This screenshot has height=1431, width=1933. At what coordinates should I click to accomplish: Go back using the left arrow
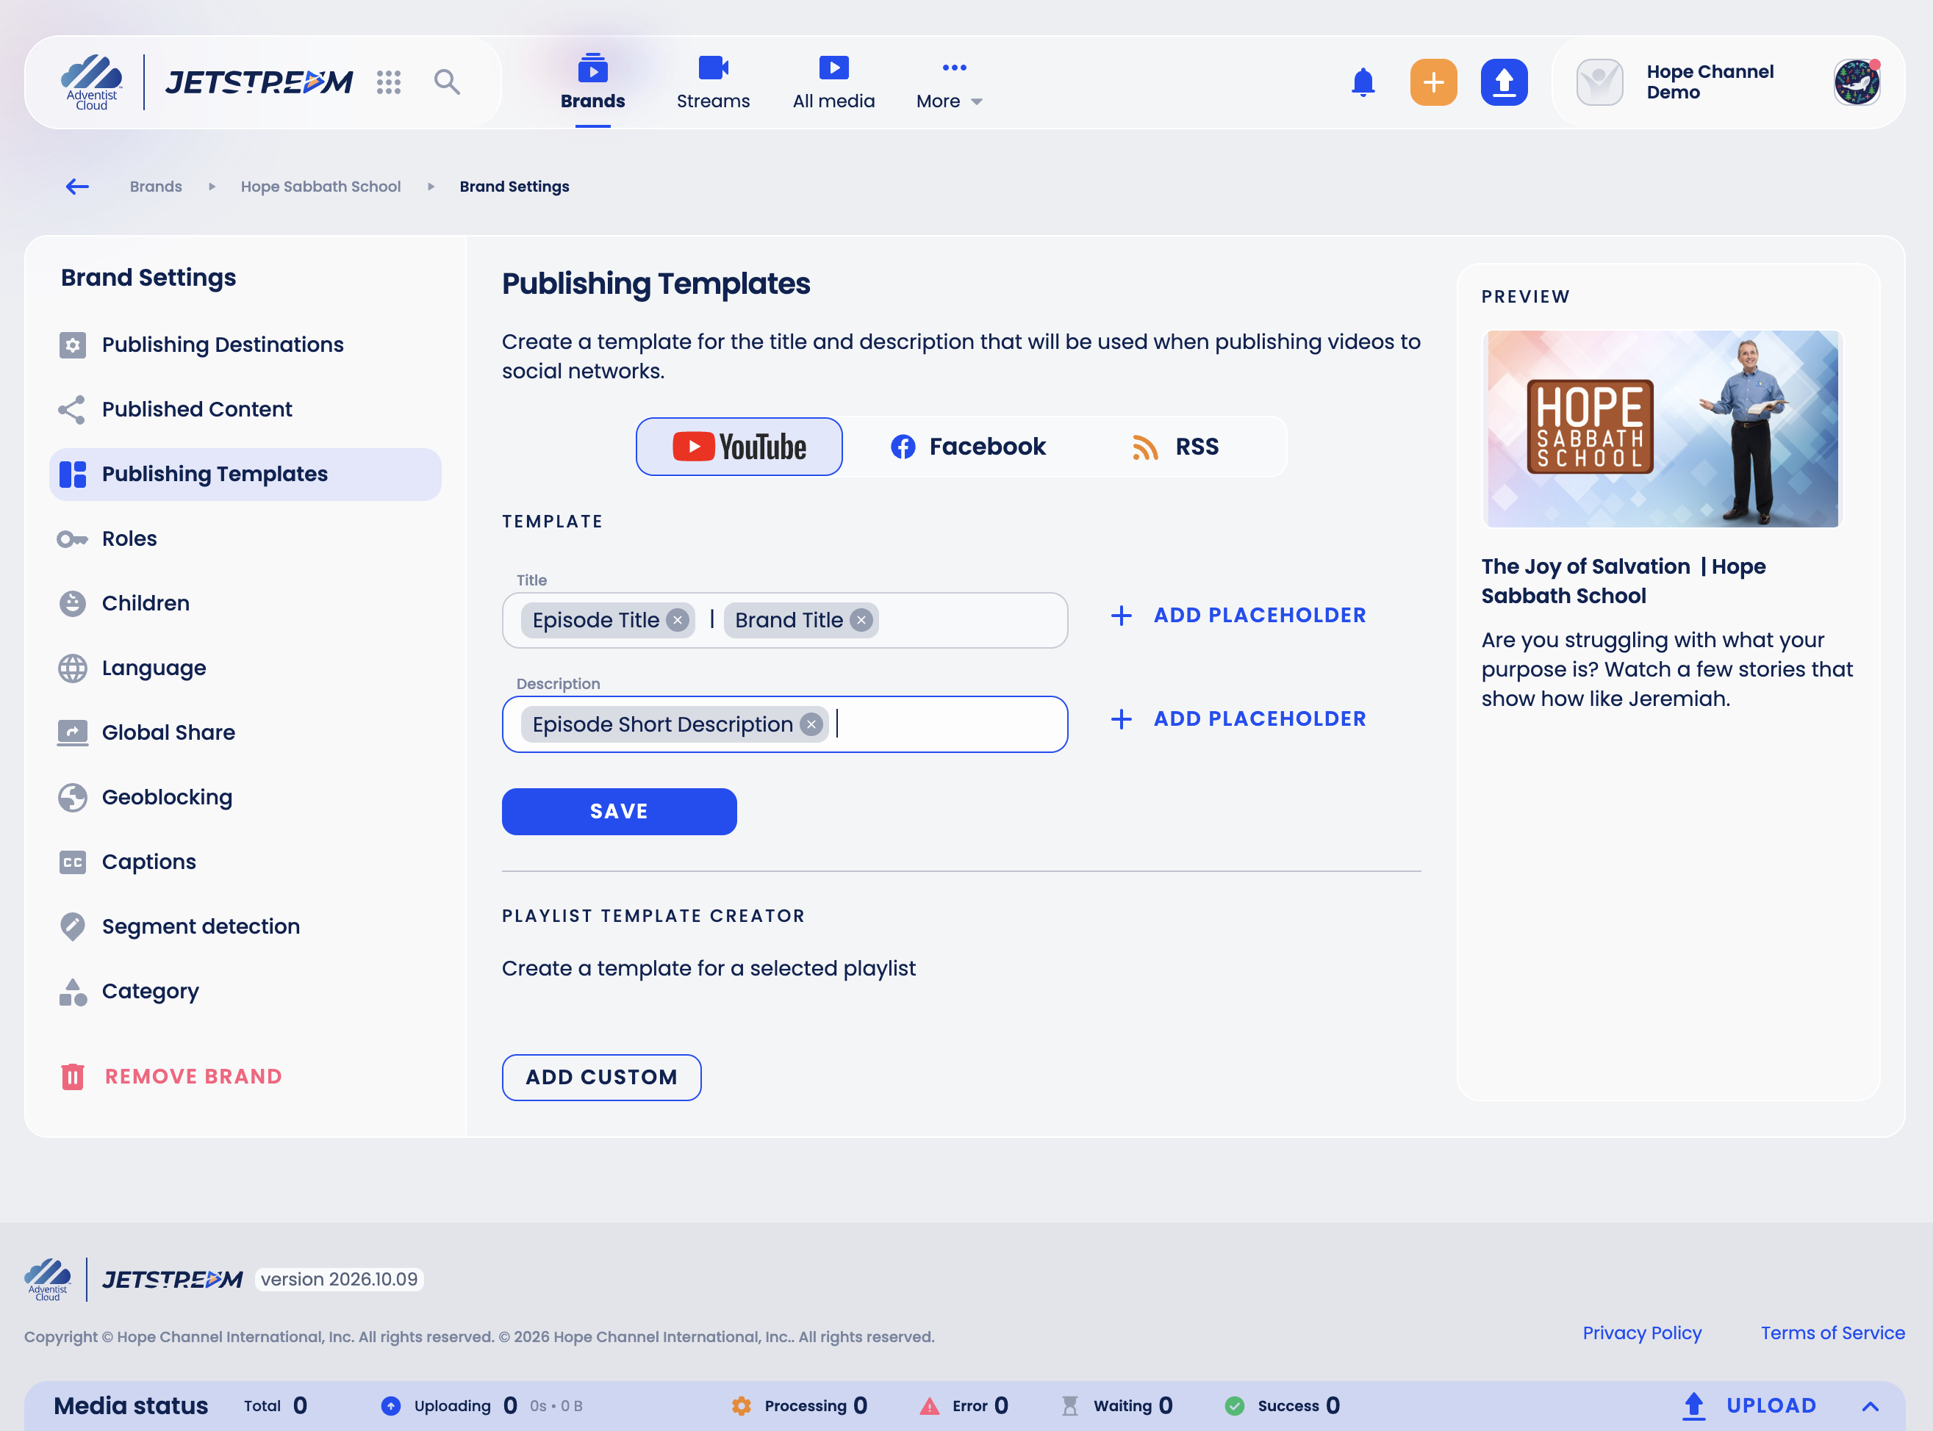(77, 187)
